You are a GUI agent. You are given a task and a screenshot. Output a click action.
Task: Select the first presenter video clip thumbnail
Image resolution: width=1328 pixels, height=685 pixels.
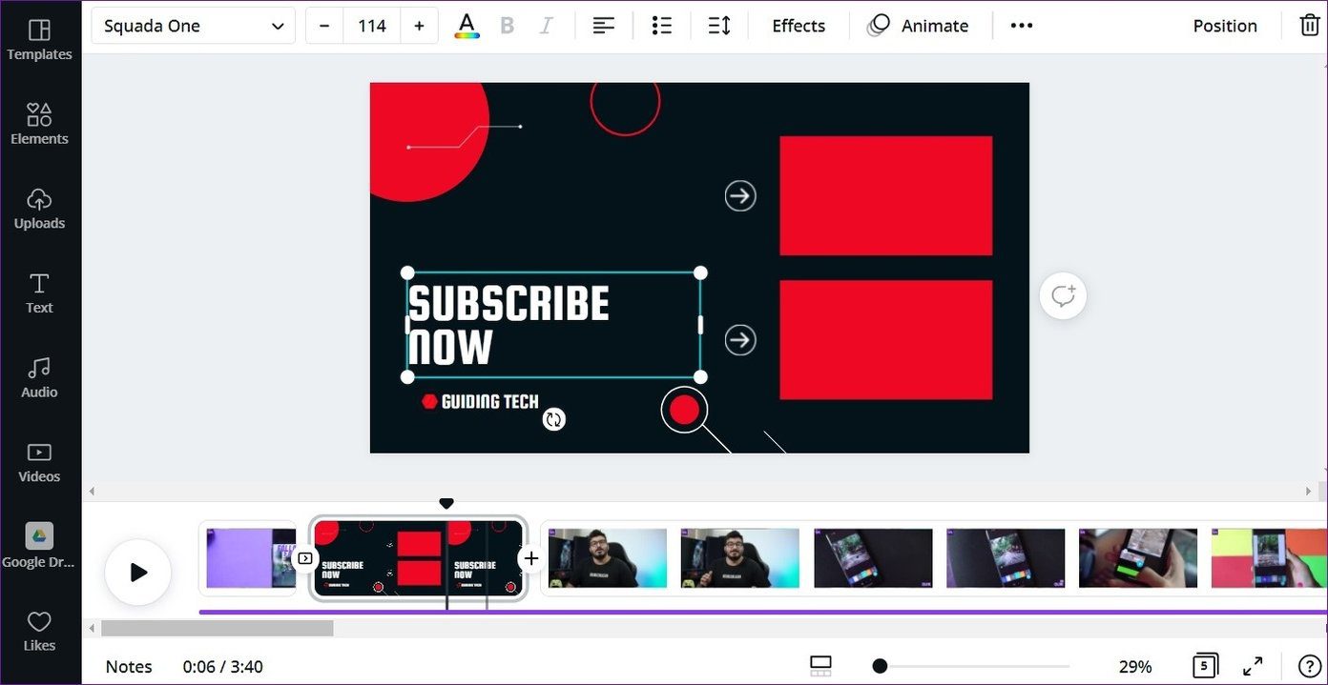tap(607, 558)
